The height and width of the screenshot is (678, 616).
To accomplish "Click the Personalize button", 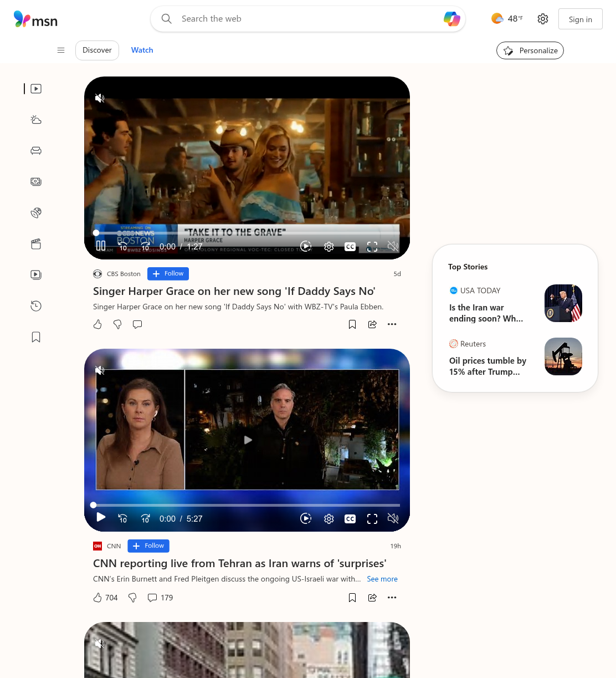I will pos(530,50).
